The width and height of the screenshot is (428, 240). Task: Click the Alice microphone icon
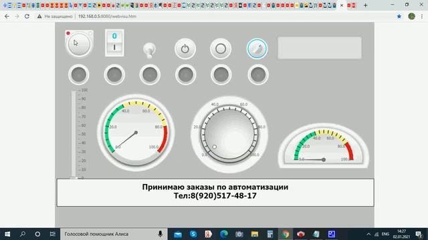(x=160, y=234)
